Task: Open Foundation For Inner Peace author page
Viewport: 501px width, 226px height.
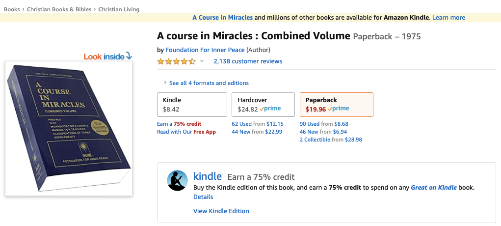Action: click(205, 50)
